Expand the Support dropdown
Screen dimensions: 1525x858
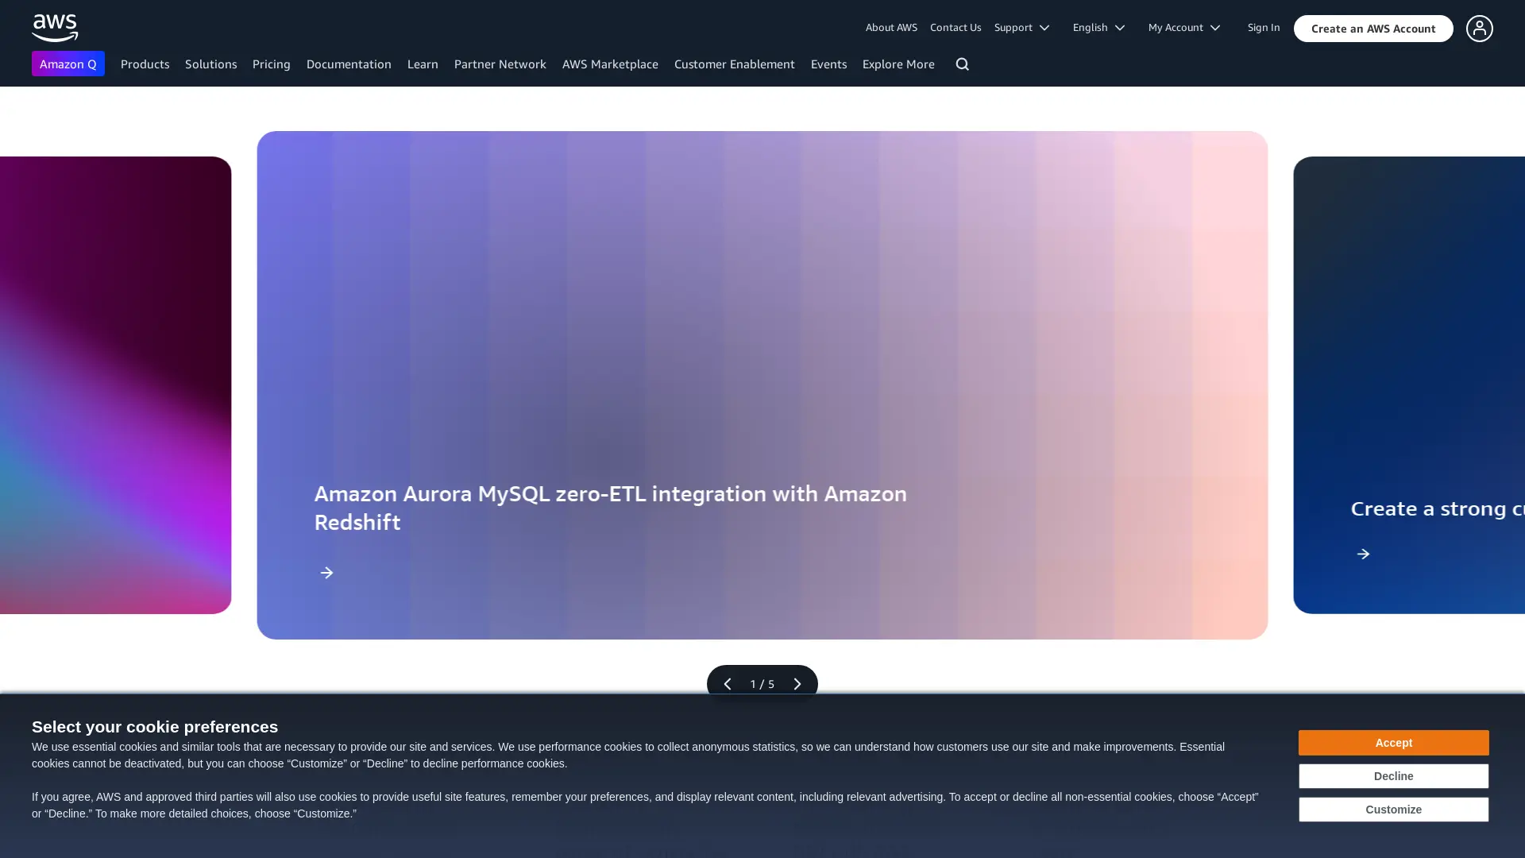pos(1022,27)
